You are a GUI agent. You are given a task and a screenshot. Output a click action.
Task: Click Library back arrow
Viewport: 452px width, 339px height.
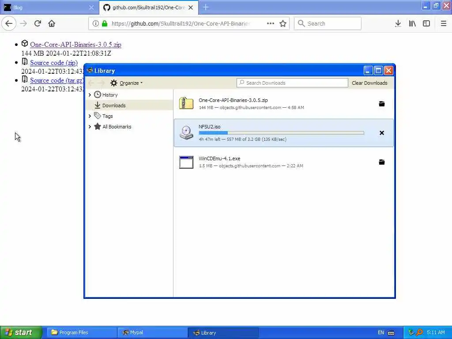[91, 83]
